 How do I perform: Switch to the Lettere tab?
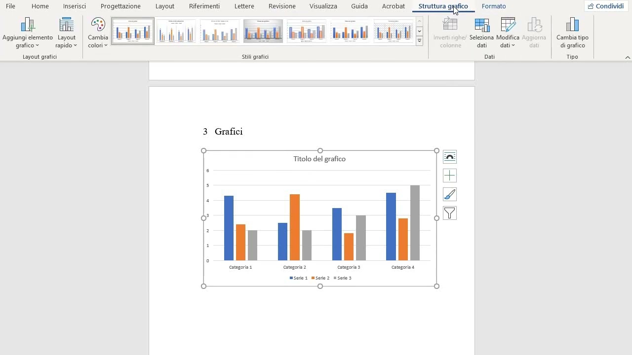244,6
